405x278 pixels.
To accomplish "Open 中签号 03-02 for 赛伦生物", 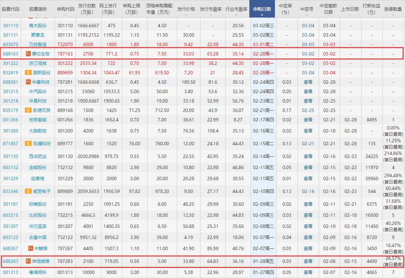I will (308, 54).
